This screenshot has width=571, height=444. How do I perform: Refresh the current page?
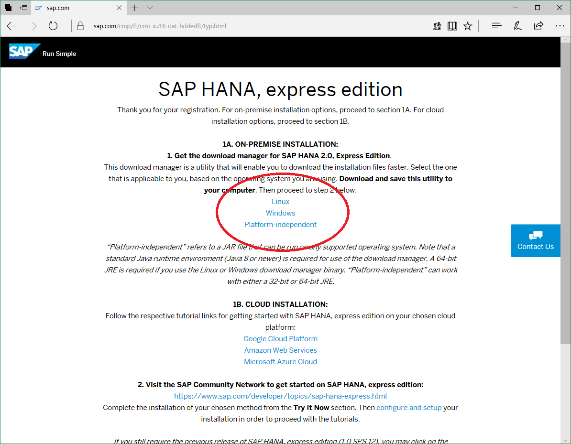pos(53,26)
